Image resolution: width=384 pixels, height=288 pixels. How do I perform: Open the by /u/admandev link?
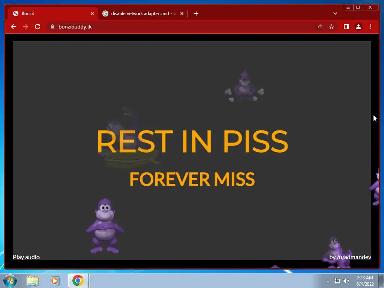tap(350, 257)
